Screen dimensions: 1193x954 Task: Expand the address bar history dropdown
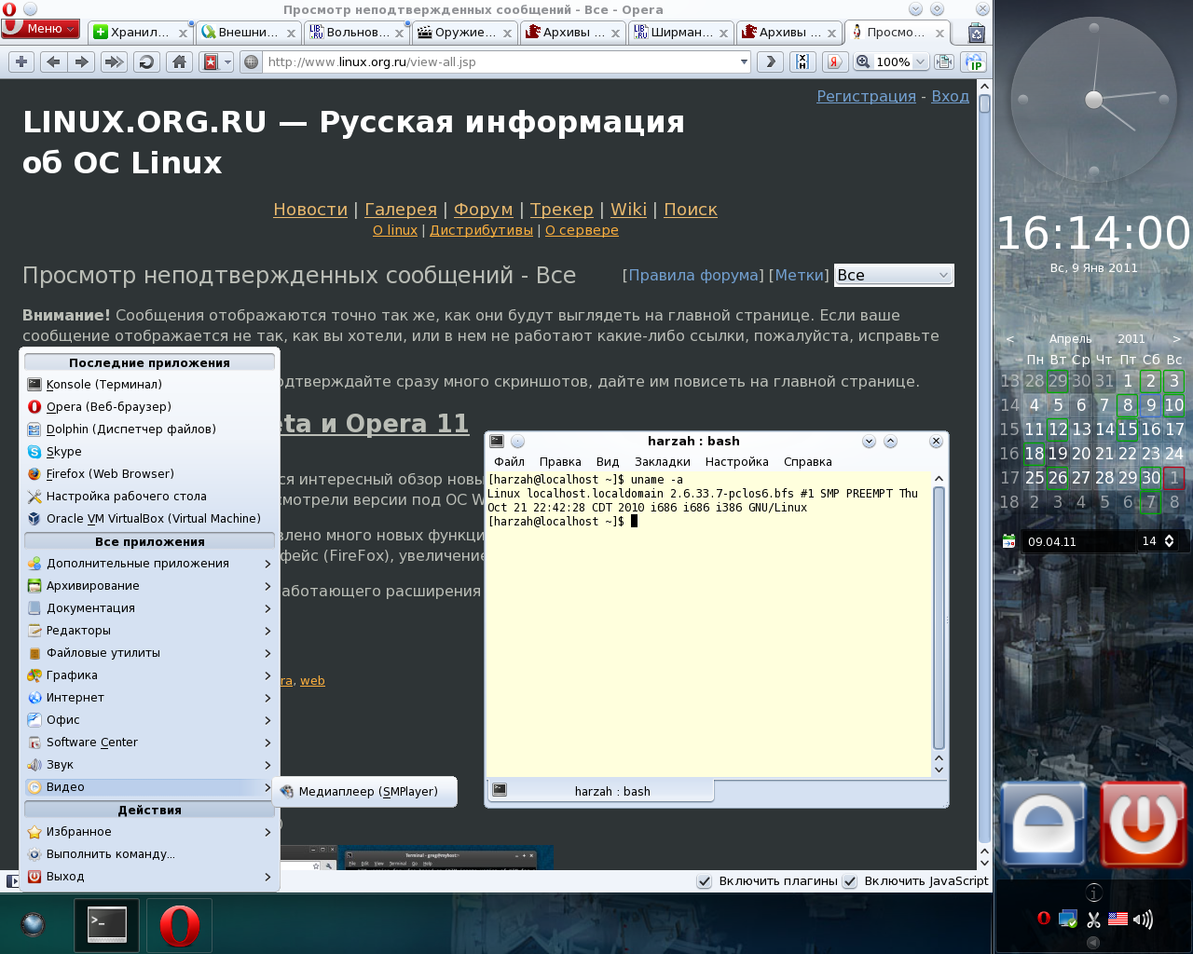(x=744, y=62)
